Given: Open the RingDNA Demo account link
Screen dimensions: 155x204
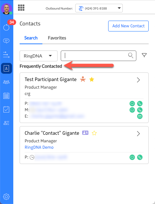Looking at the screenshot, I should (39, 147).
